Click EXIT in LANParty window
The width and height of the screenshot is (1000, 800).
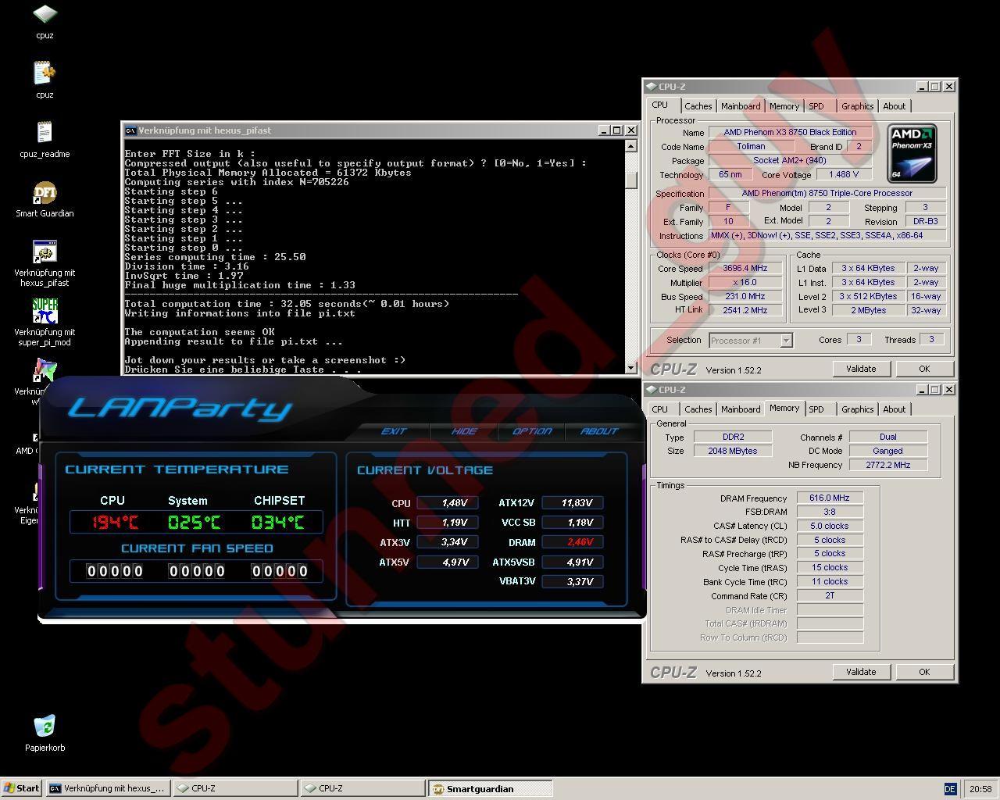click(394, 431)
